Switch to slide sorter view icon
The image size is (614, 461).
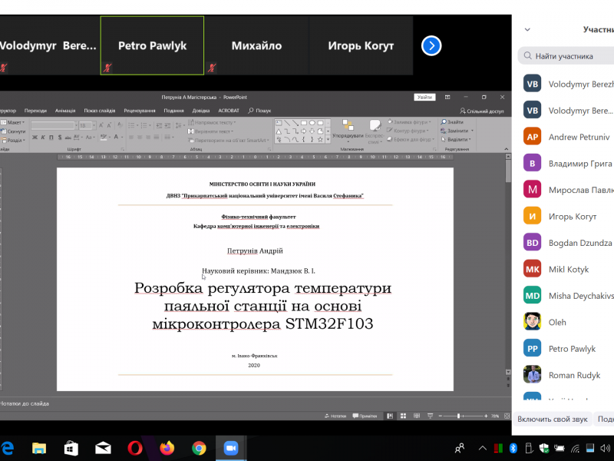click(402, 416)
